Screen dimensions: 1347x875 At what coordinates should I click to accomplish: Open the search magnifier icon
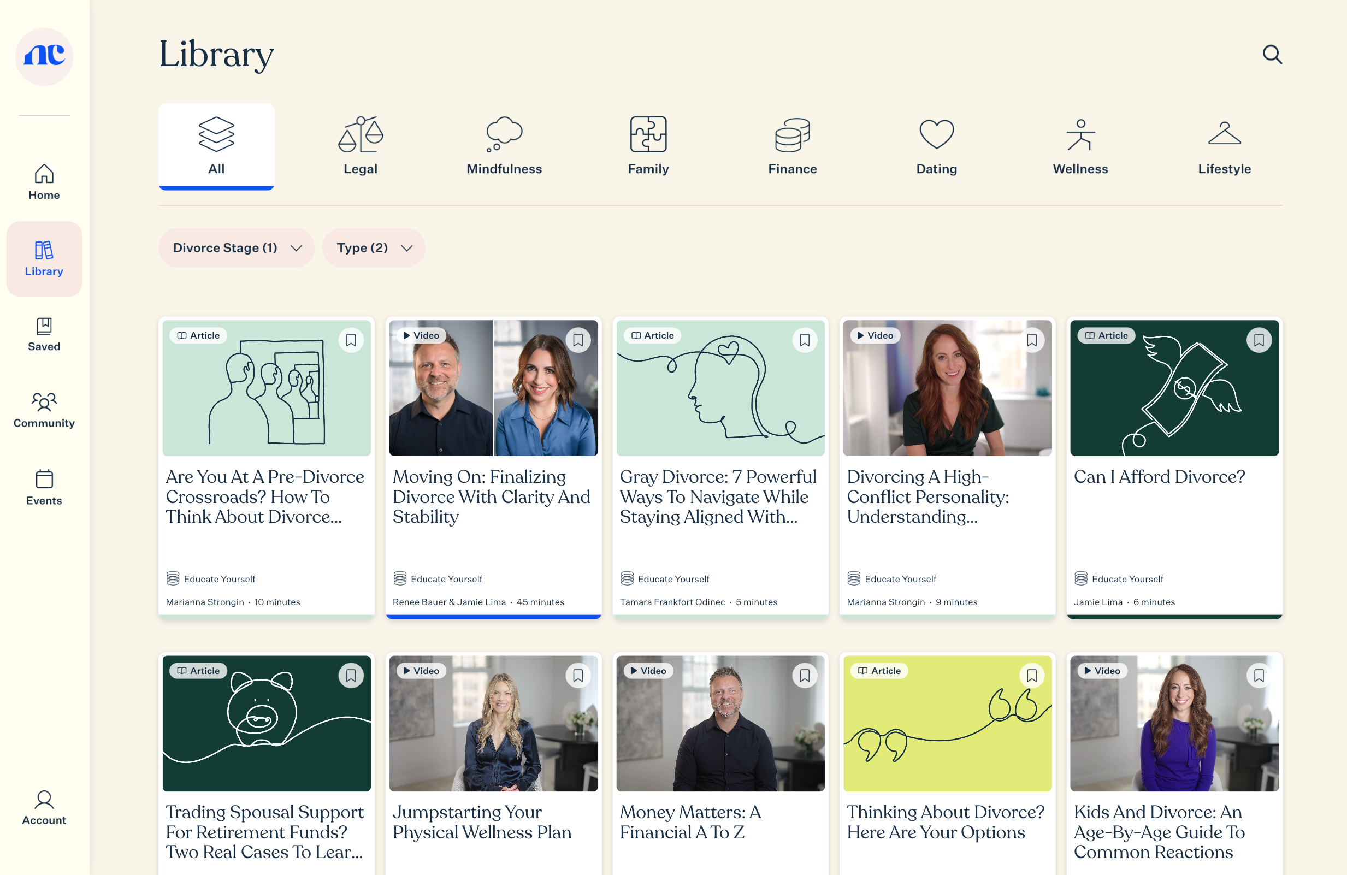pyautogui.click(x=1272, y=54)
